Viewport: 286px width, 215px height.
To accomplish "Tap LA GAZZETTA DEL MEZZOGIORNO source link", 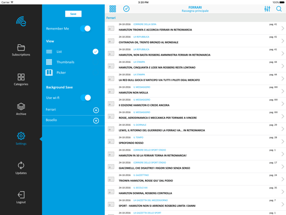I will point(150,200).
